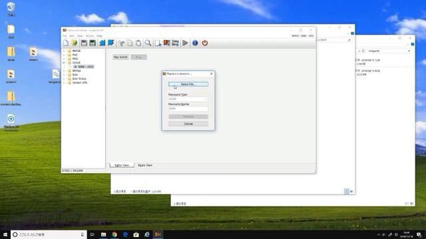426x239 pixels.
Task: Click the view toggle icon in the middle Explorer status bar
Action: [x=347, y=191]
